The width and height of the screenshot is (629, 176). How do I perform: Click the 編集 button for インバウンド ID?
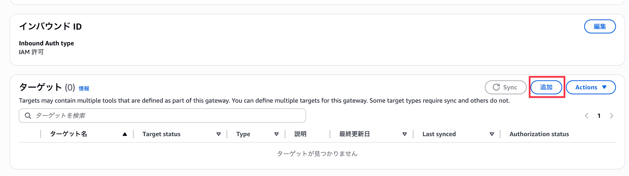coord(599,26)
